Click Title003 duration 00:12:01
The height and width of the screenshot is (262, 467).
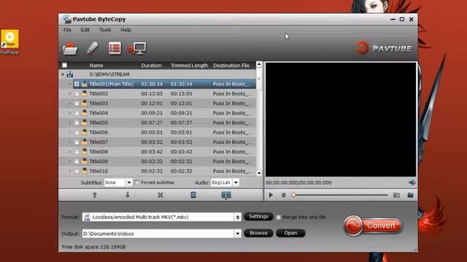(x=152, y=103)
